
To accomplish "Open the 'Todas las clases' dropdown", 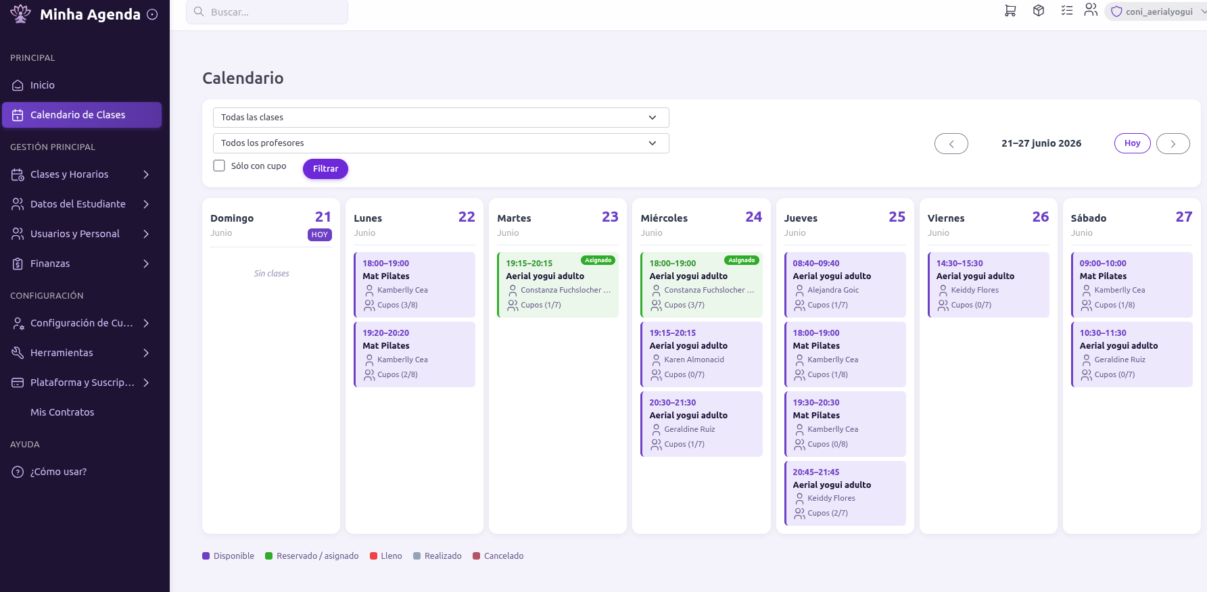I will point(441,118).
